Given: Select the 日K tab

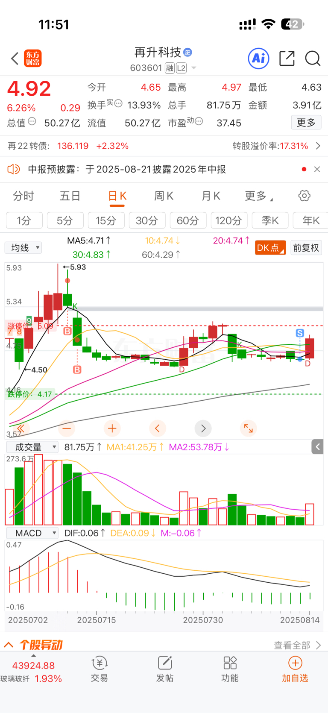Looking at the screenshot, I should tap(117, 196).
